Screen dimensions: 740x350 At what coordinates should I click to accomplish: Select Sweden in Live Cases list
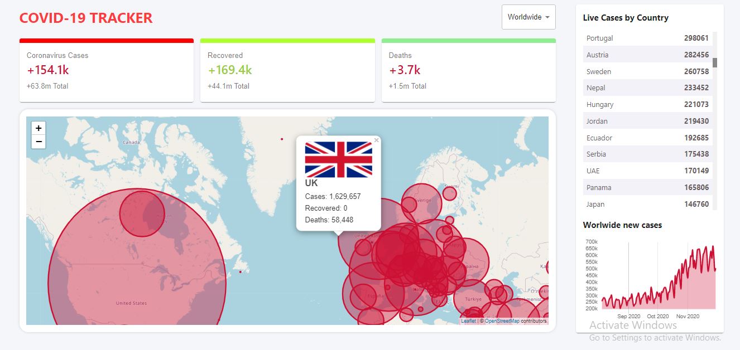click(647, 71)
